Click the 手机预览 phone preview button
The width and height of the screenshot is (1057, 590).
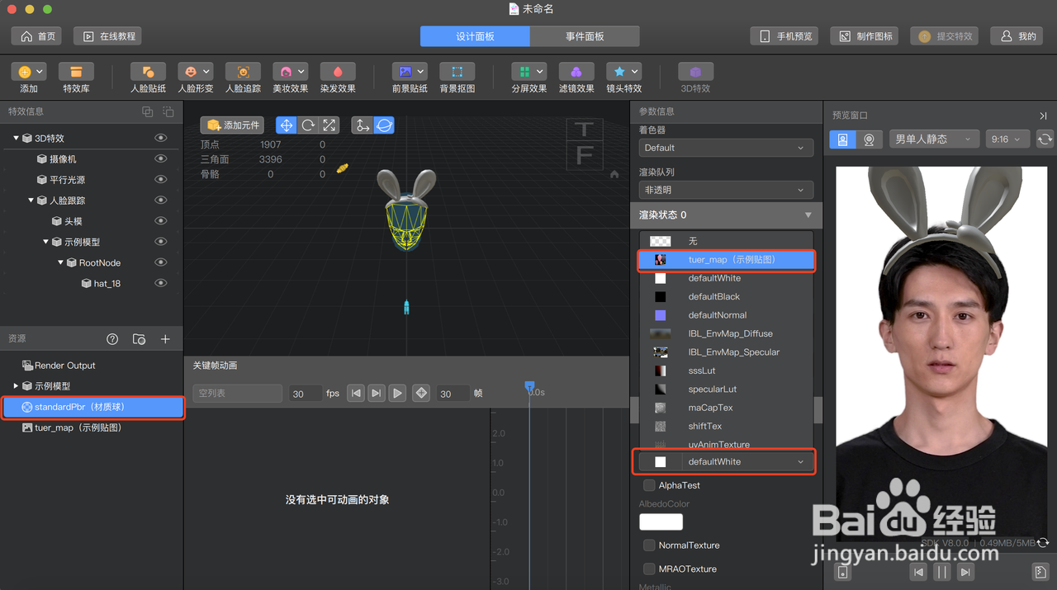click(x=785, y=36)
